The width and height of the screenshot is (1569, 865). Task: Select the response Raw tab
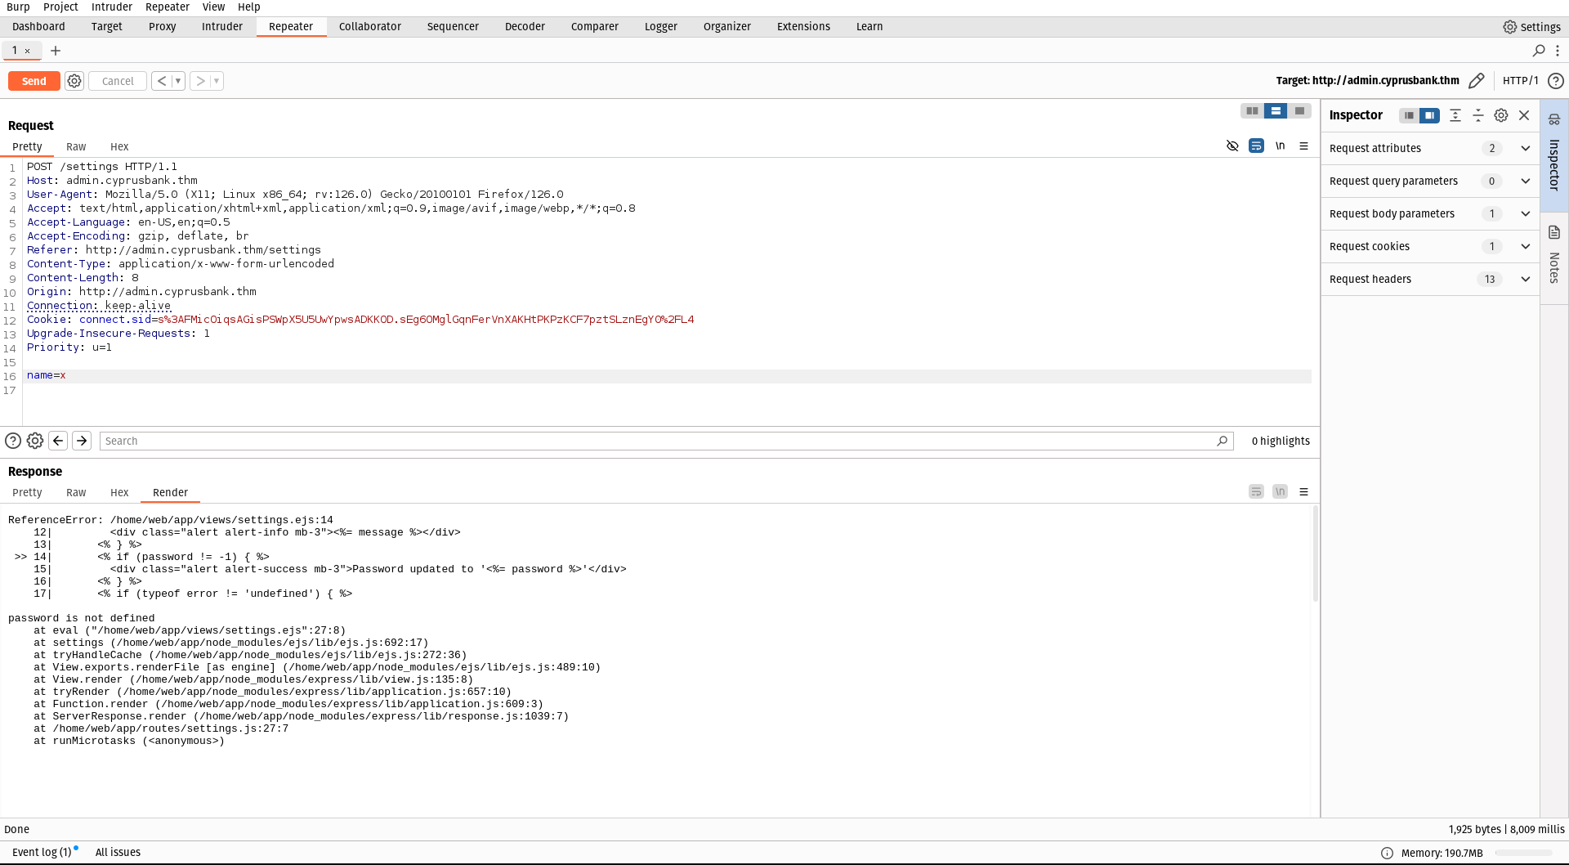[x=76, y=492]
